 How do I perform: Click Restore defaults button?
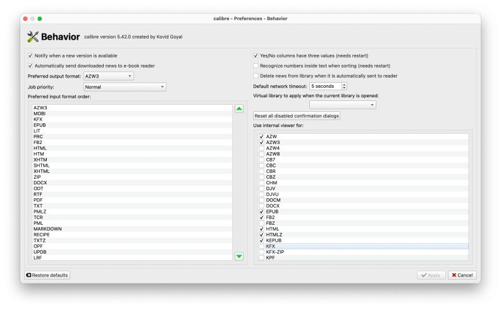(x=47, y=275)
